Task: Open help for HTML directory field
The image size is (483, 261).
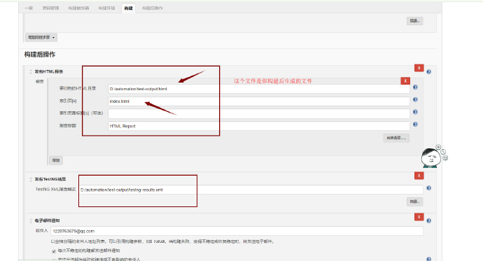Action: [x=415, y=87]
